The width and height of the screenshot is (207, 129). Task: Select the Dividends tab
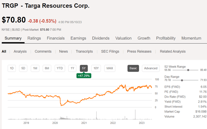101,38
